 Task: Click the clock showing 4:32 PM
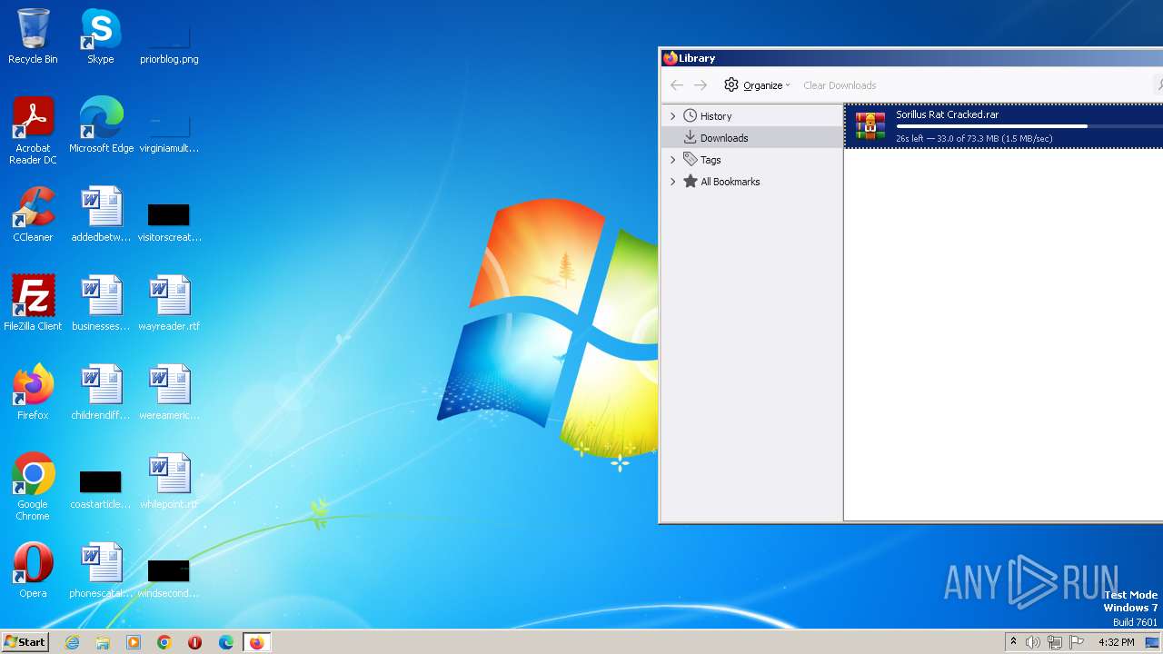[1116, 642]
